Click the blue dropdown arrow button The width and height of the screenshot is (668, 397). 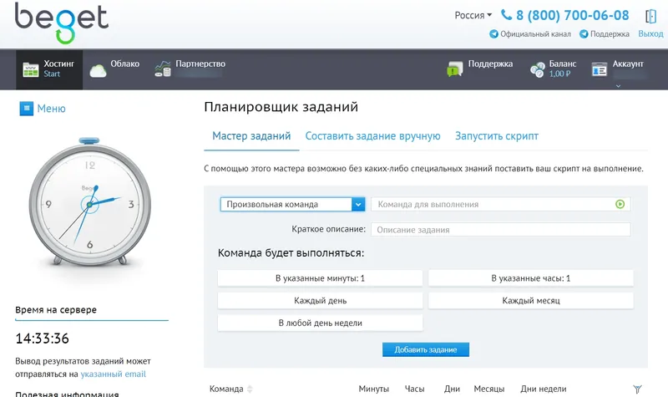point(358,204)
